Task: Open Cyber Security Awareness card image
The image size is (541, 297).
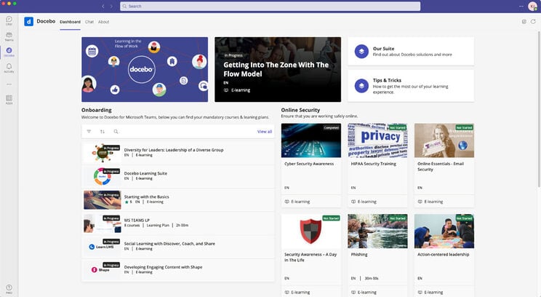Action: pos(311,140)
